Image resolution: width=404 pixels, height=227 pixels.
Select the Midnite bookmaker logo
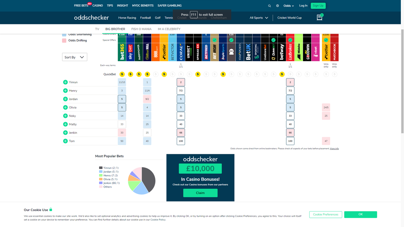[299, 52]
